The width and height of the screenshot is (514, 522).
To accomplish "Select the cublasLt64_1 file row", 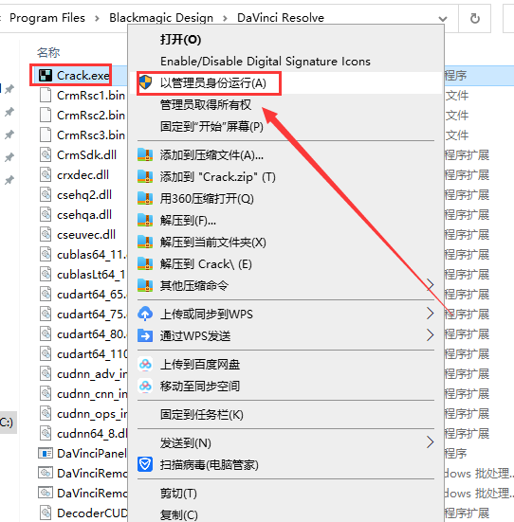I will coord(82,275).
